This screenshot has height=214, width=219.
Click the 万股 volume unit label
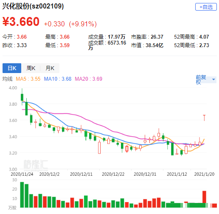(x=12, y=208)
